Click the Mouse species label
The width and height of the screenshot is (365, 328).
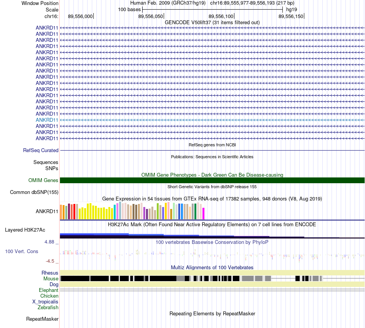[51, 279]
